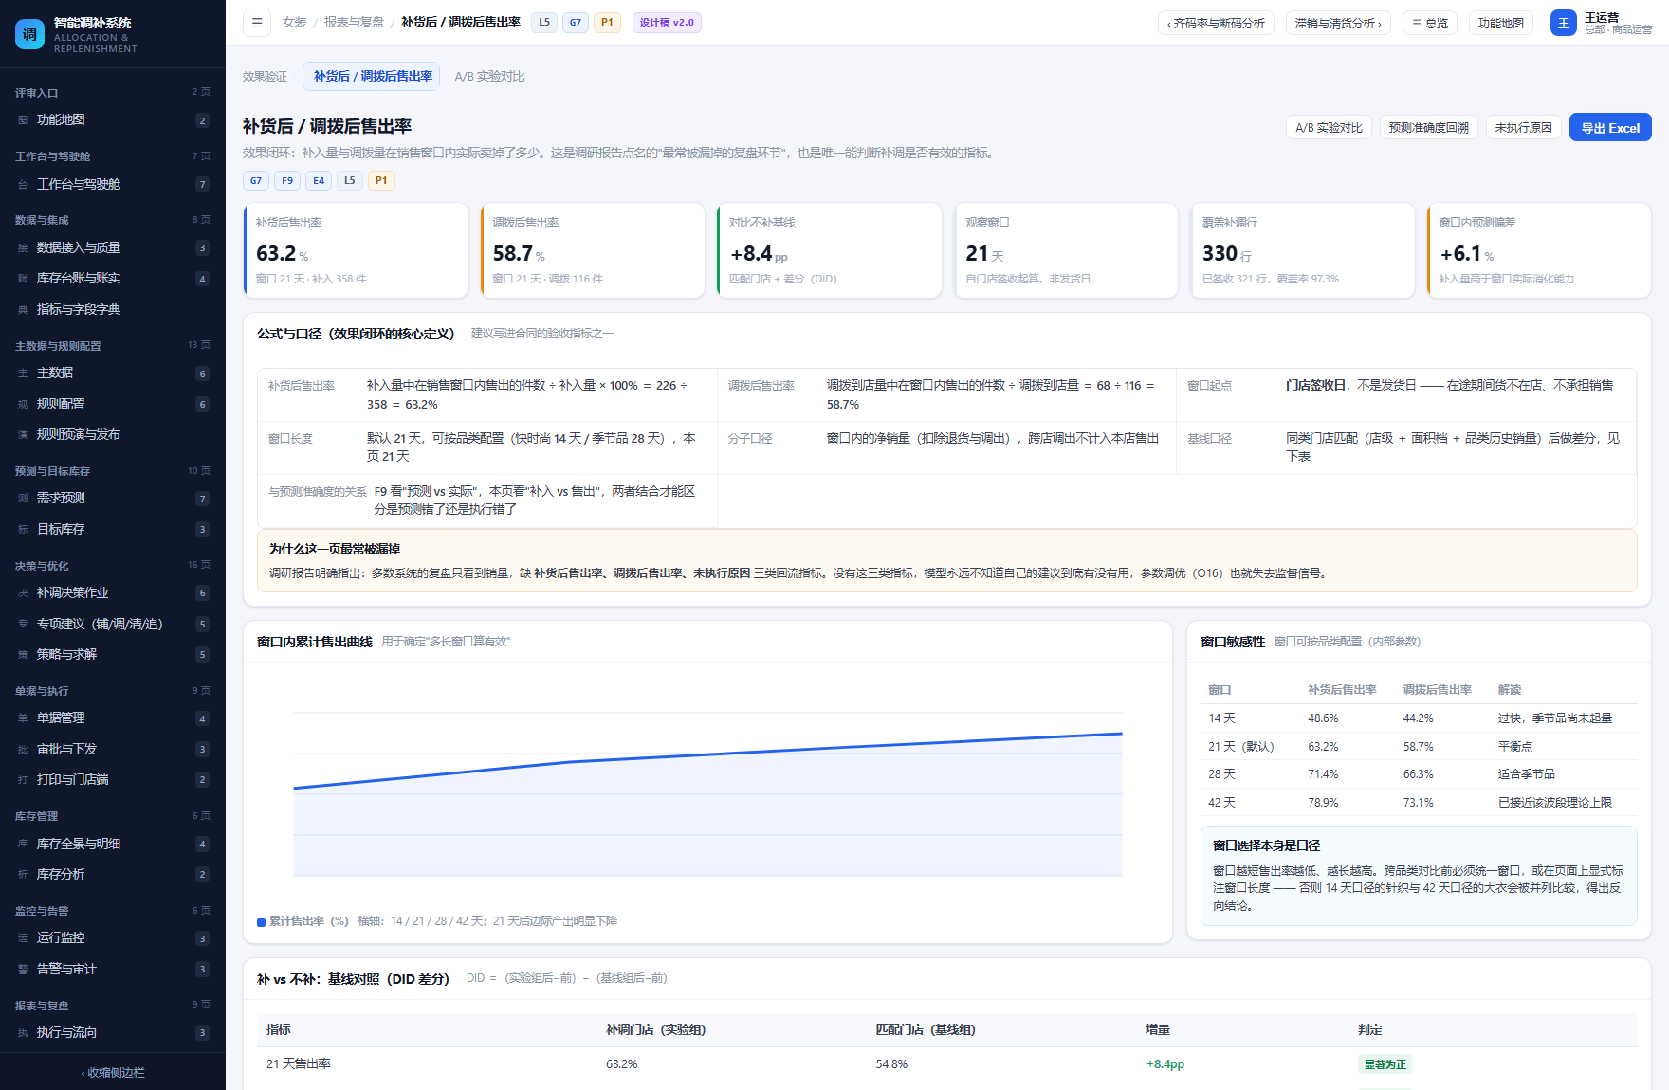Click 导出 Excel button
The width and height of the screenshot is (1669, 1090).
pyautogui.click(x=1610, y=128)
